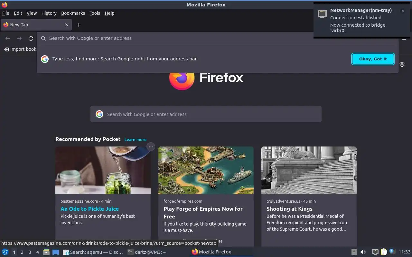Open the pickle juice card options menu
The width and height of the screenshot is (412, 257).
[151, 147]
